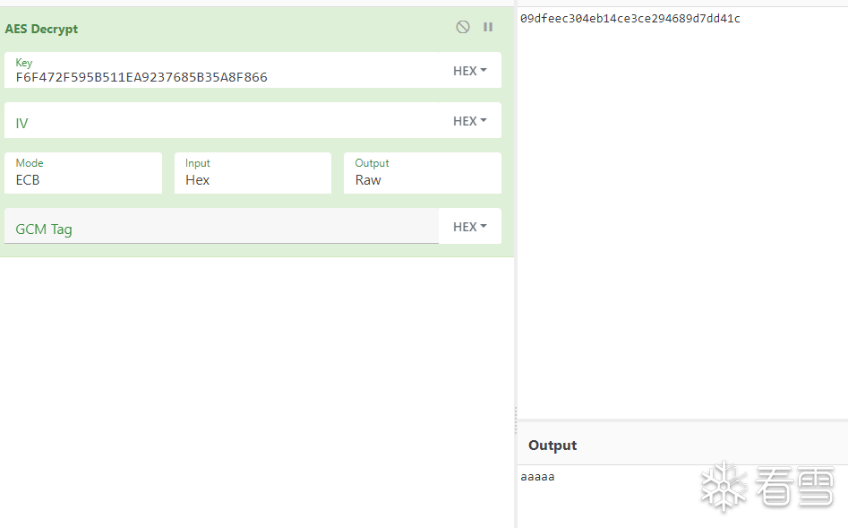Focus the Key value field
This screenshot has width=848, height=528.
coord(224,77)
